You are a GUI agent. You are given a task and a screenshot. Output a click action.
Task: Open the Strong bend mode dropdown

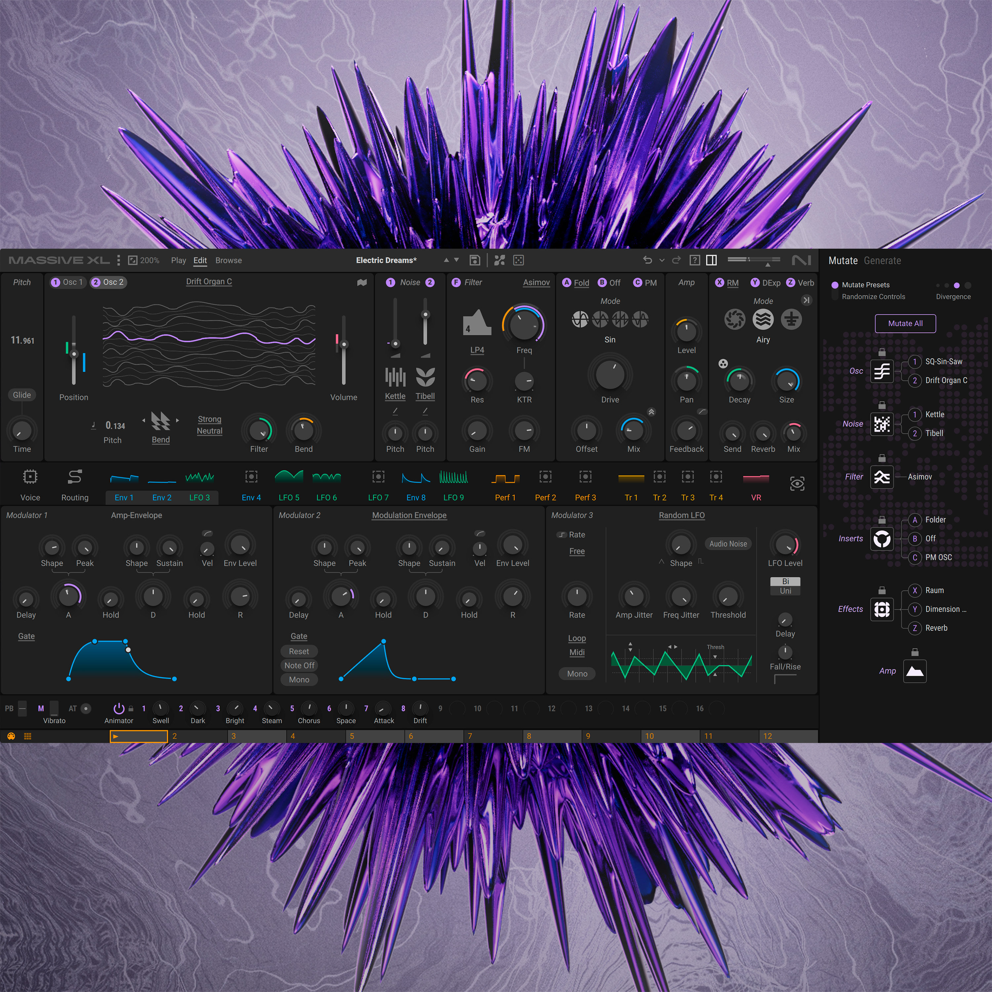pos(210,420)
